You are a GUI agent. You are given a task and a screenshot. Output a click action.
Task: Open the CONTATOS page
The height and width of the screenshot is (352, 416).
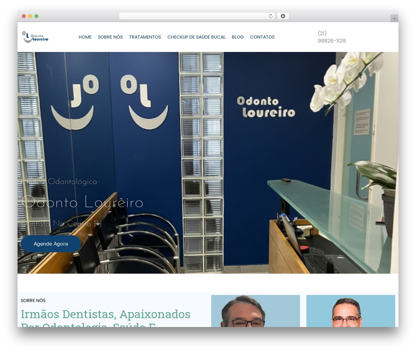(262, 37)
